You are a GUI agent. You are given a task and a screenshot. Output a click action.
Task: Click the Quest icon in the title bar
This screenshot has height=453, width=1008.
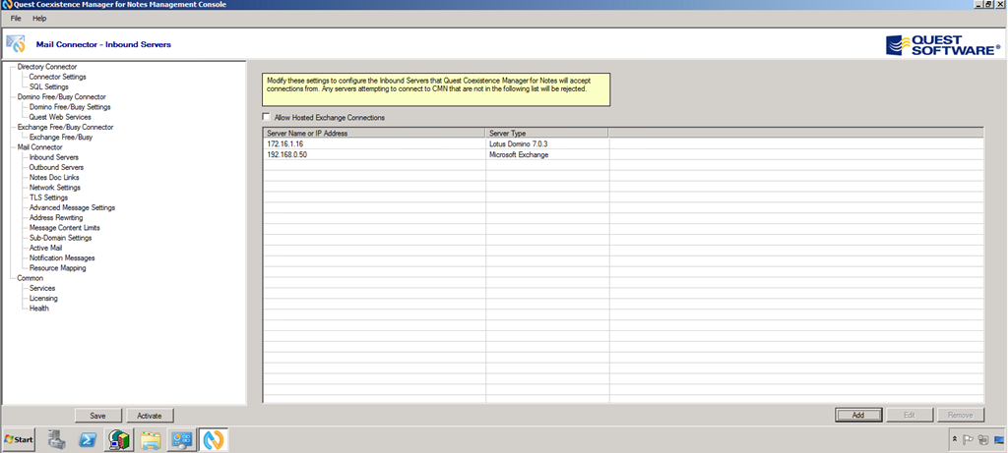point(7,5)
